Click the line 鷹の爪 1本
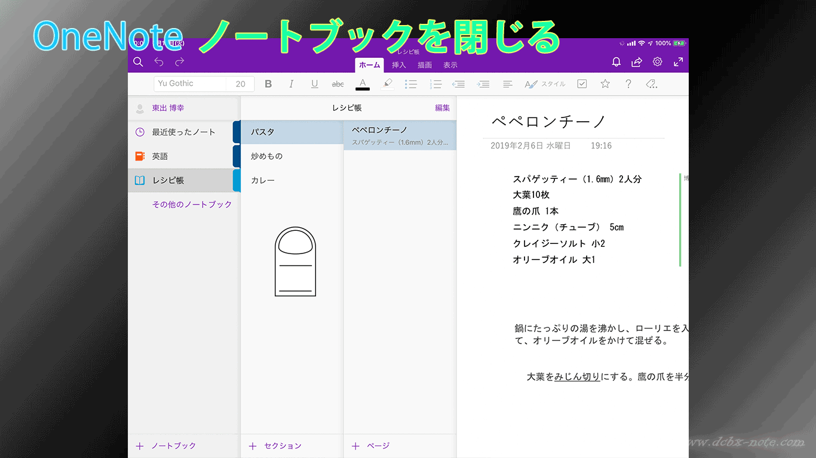 point(536,211)
